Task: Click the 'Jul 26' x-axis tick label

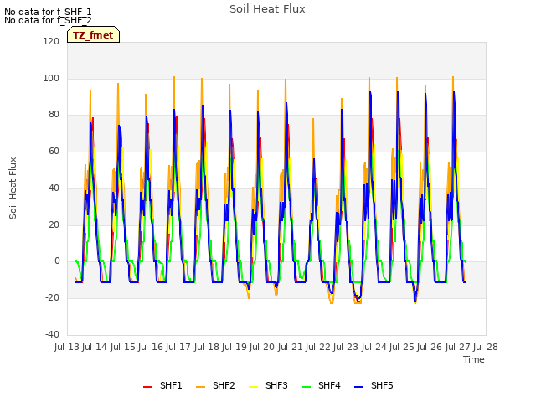Action: 430,347
